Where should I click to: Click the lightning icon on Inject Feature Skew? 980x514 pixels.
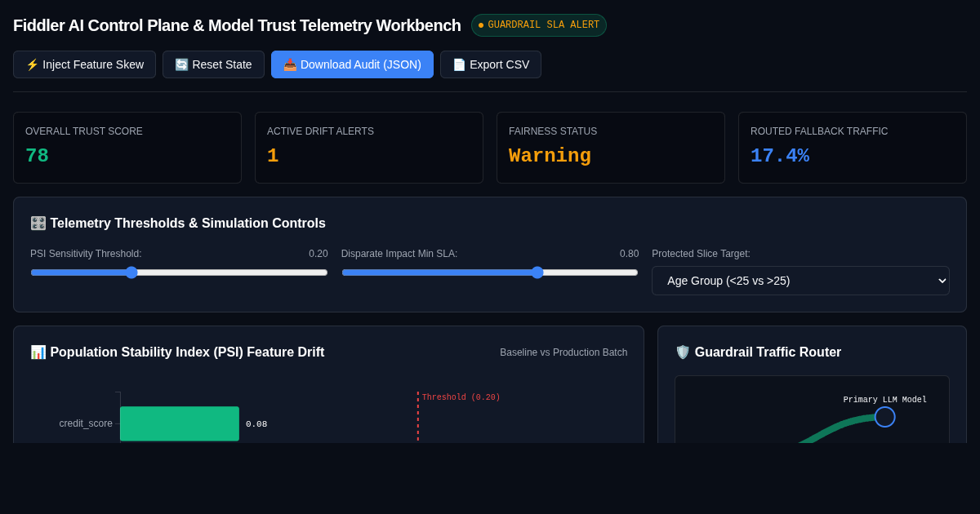click(x=33, y=64)
